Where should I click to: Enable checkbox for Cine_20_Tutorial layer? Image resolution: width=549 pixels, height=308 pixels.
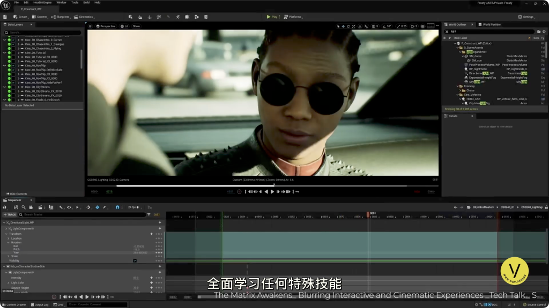point(13,53)
